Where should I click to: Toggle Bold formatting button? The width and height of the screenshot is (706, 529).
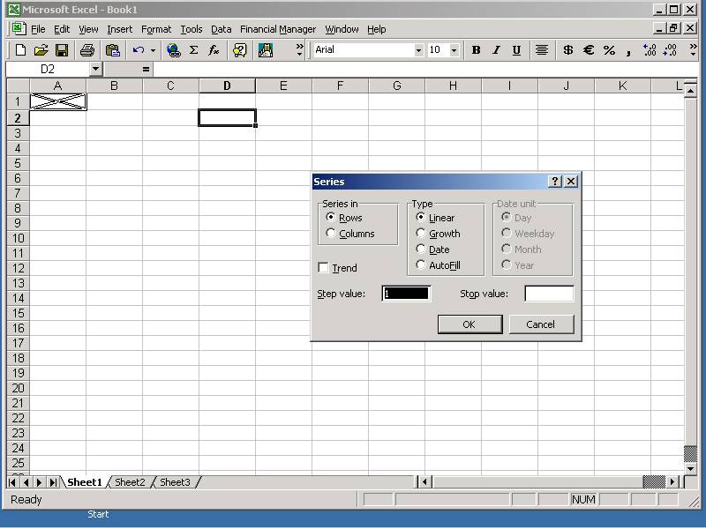pyautogui.click(x=476, y=50)
